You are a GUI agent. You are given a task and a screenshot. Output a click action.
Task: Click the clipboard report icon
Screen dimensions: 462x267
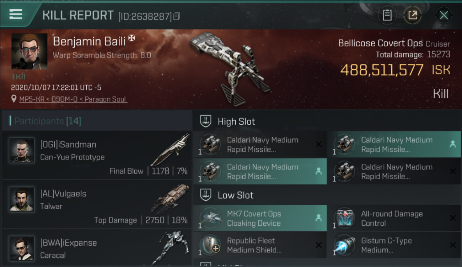coord(387,15)
